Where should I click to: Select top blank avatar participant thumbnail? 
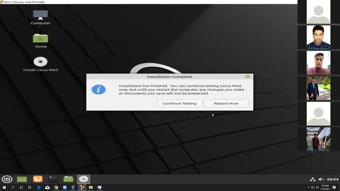(x=318, y=12)
